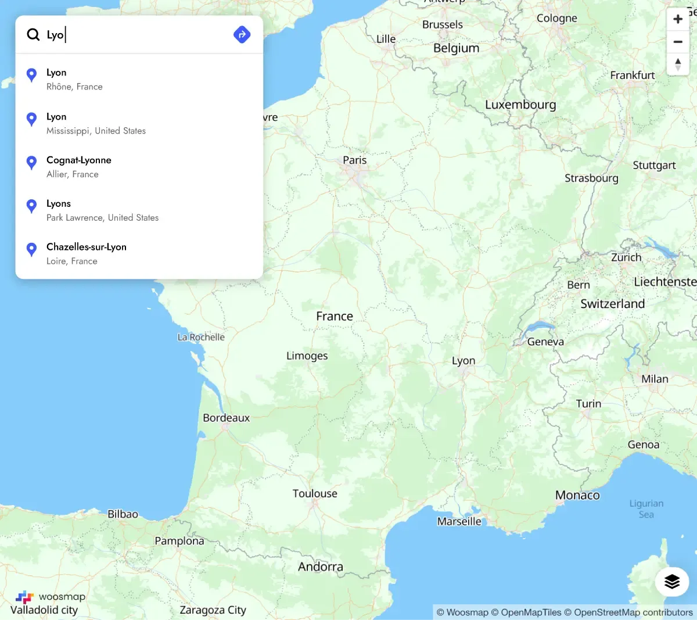Click the Geneva label on the map
This screenshot has height=620, width=697.
pyautogui.click(x=545, y=342)
